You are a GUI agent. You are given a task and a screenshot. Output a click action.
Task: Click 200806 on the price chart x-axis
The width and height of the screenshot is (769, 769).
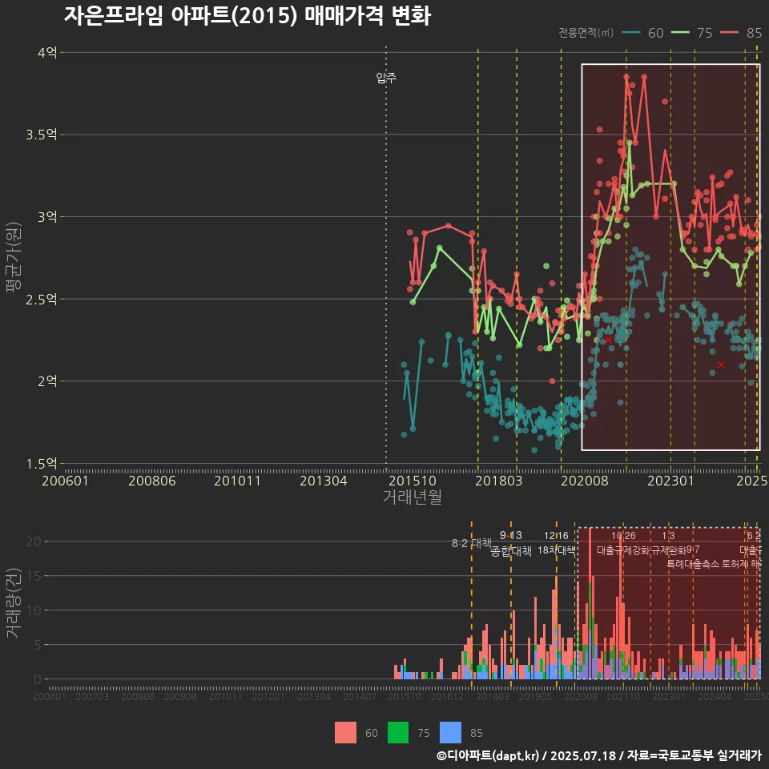pyautogui.click(x=152, y=481)
